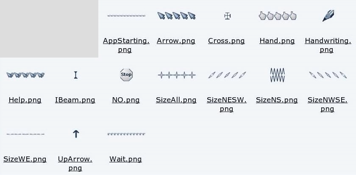Click the Stop sign NO cursor image
Screen dimensions: 356x175
[x=126, y=75]
